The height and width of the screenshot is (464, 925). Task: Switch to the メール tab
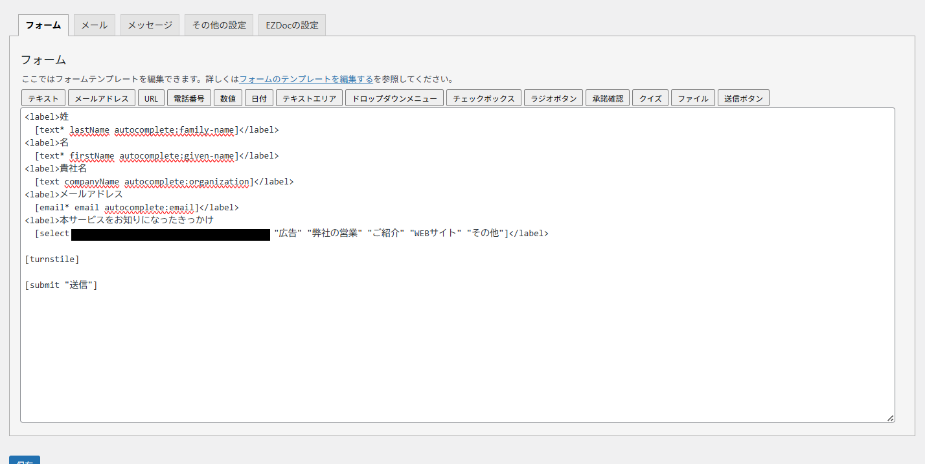click(x=94, y=25)
